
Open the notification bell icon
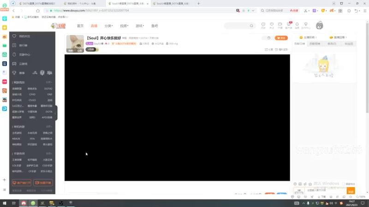pyautogui.click(x=297, y=24)
